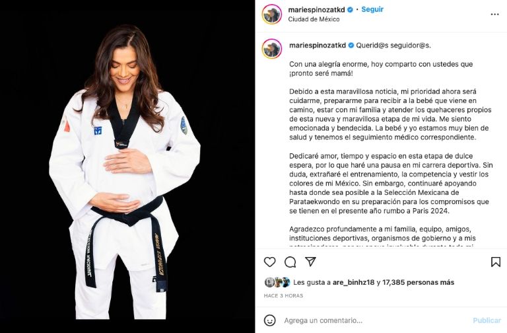Follow the account with Seguir
Screen dimensions: 507x333
372,9
